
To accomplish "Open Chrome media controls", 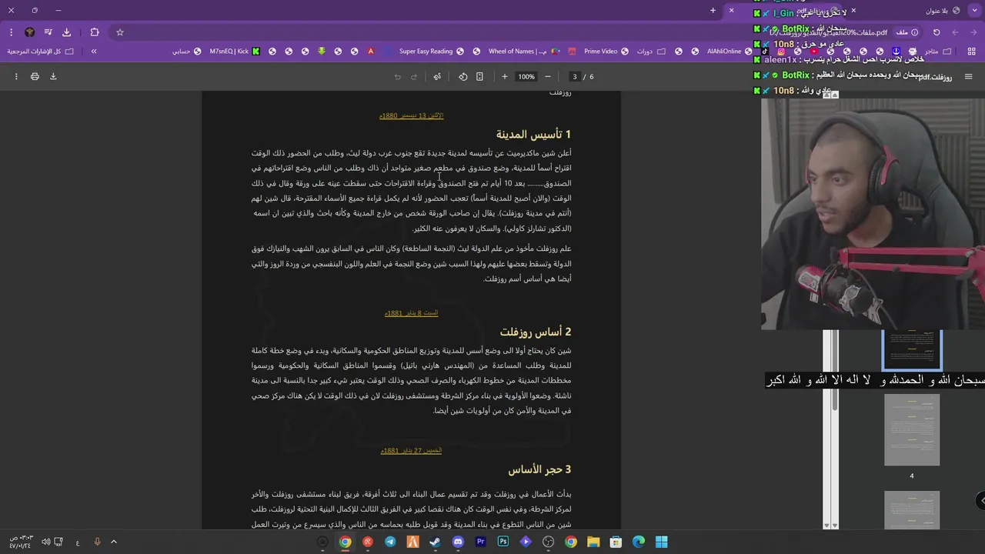I will pos(48,32).
